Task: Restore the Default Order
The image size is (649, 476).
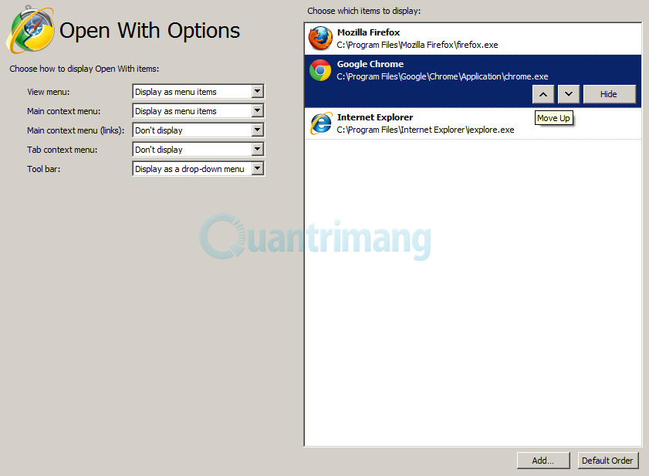Action: coord(607,461)
